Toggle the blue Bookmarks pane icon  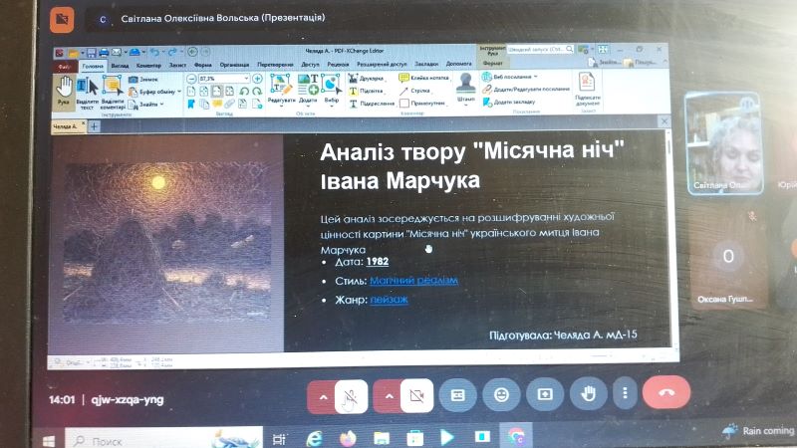coord(191,105)
